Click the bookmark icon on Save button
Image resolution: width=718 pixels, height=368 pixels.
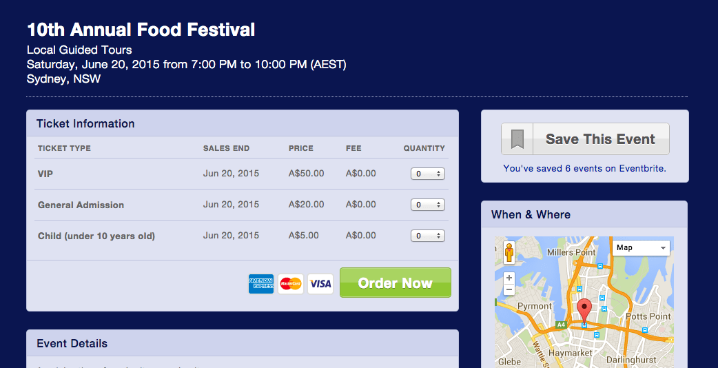tap(517, 139)
